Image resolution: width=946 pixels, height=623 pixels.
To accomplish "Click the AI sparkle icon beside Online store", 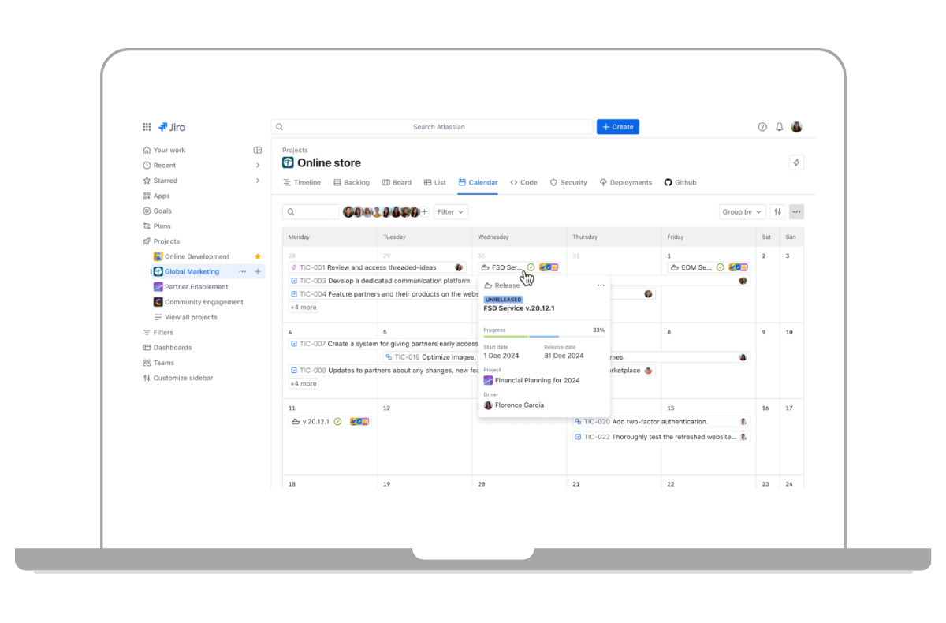I will pyautogui.click(x=796, y=162).
